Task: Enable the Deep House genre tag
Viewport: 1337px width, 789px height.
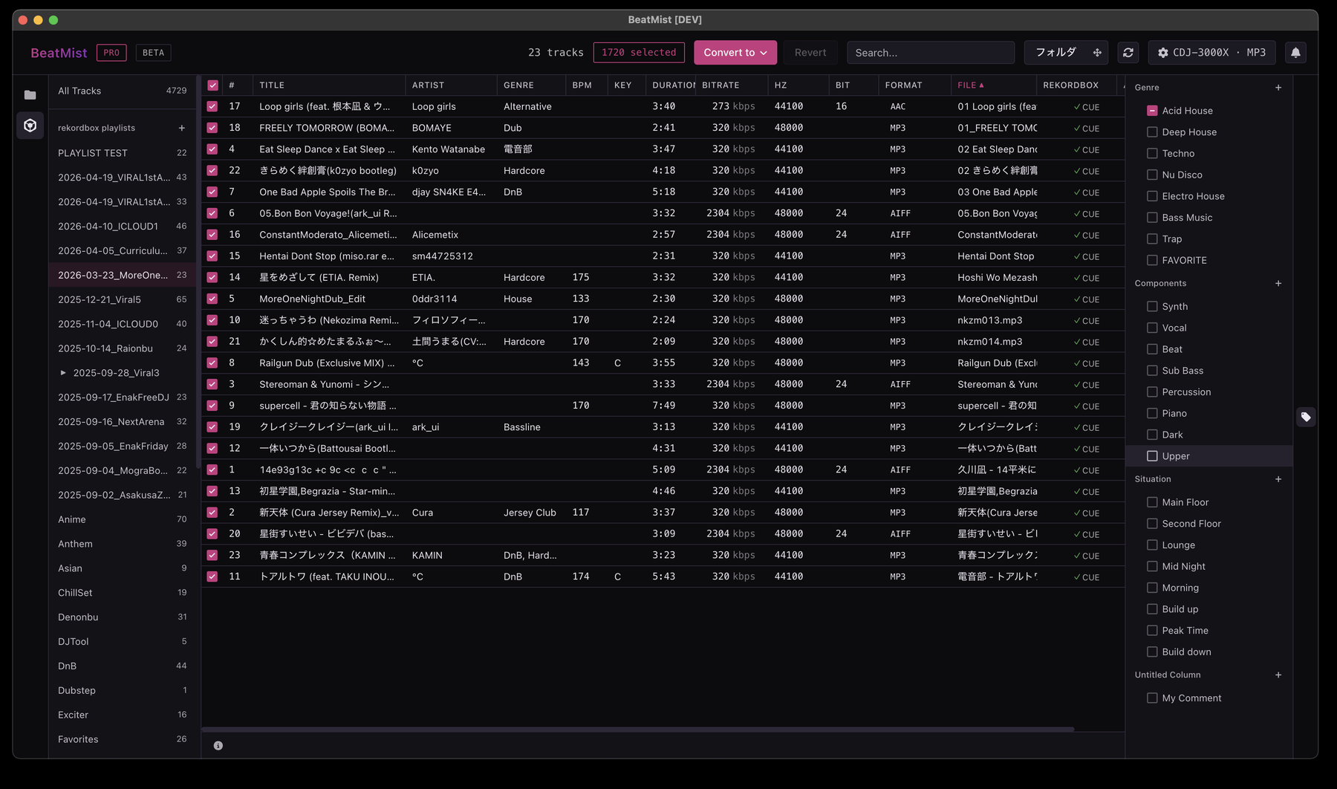Action: (x=1152, y=132)
